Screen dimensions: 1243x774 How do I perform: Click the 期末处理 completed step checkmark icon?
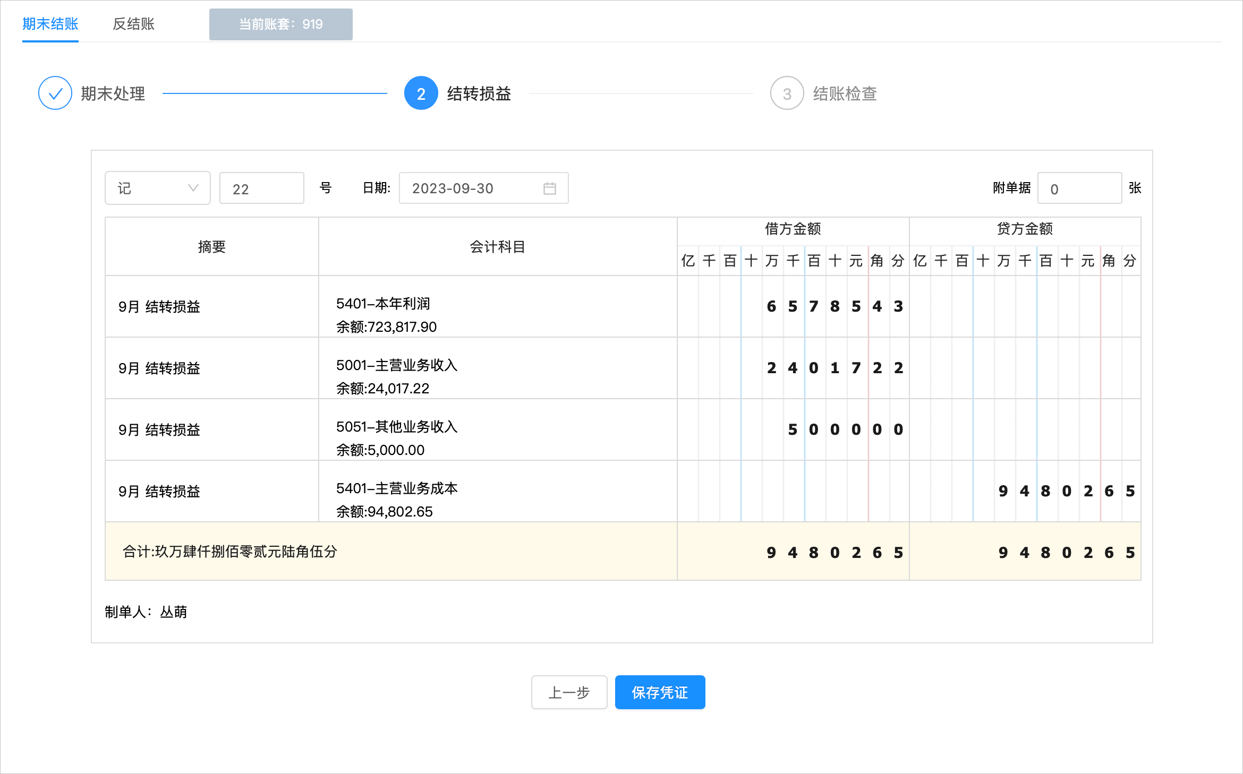pyautogui.click(x=55, y=93)
